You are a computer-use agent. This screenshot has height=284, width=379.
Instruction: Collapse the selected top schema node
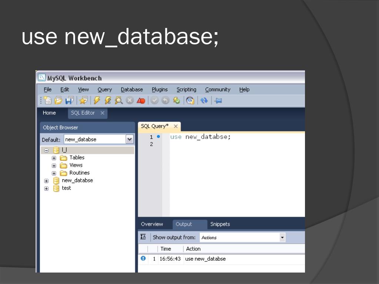[x=46, y=151]
